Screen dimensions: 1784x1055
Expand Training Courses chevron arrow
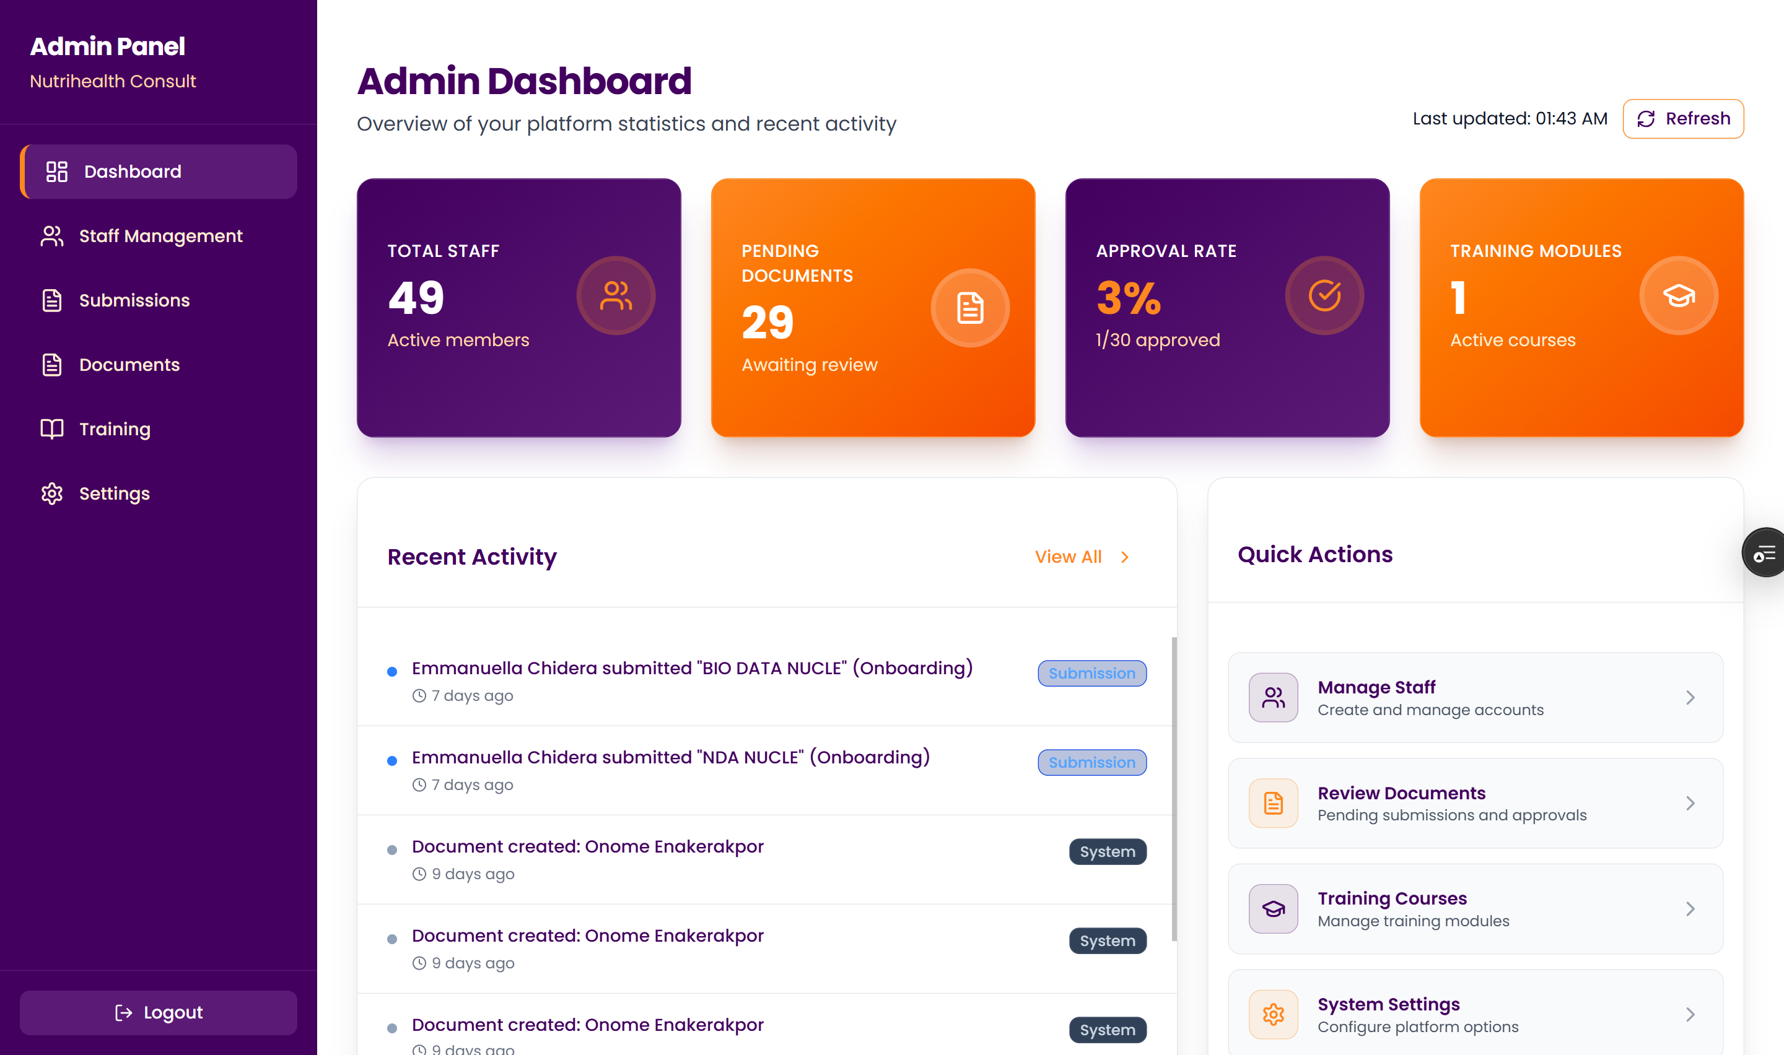pos(1690,908)
